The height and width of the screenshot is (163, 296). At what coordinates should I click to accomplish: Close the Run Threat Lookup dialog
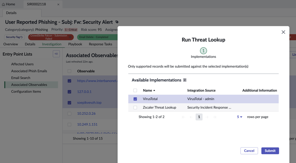(x=283, y=32)
